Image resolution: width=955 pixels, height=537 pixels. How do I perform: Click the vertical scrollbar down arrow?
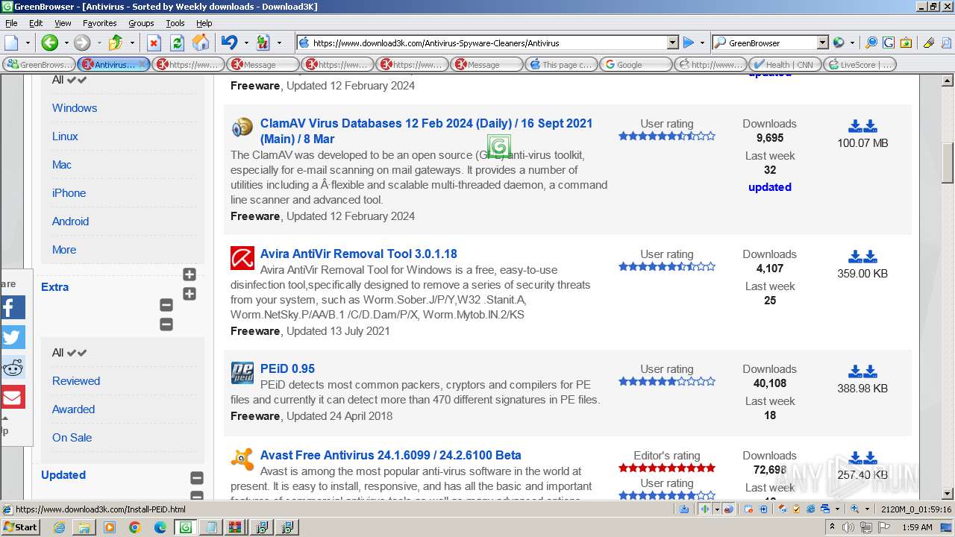[x=948, y=494]
